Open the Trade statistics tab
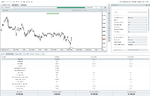 [10, 54]
